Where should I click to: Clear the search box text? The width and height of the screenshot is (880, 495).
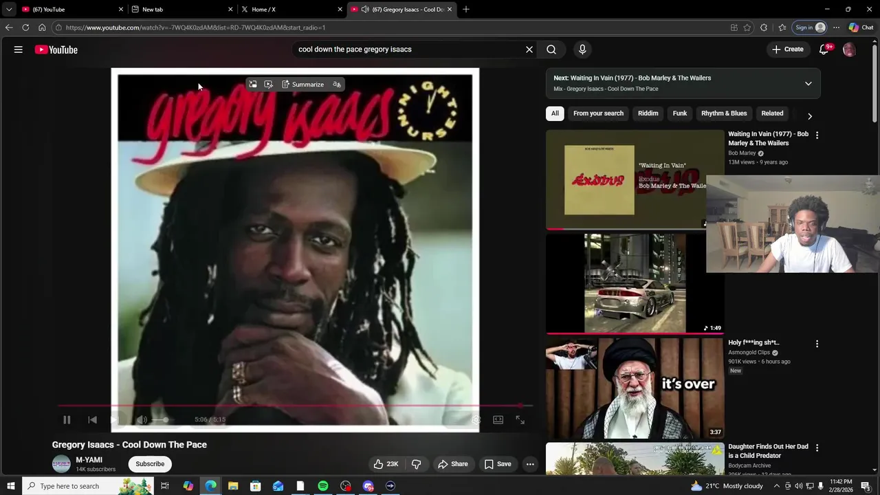click(529, 49)
